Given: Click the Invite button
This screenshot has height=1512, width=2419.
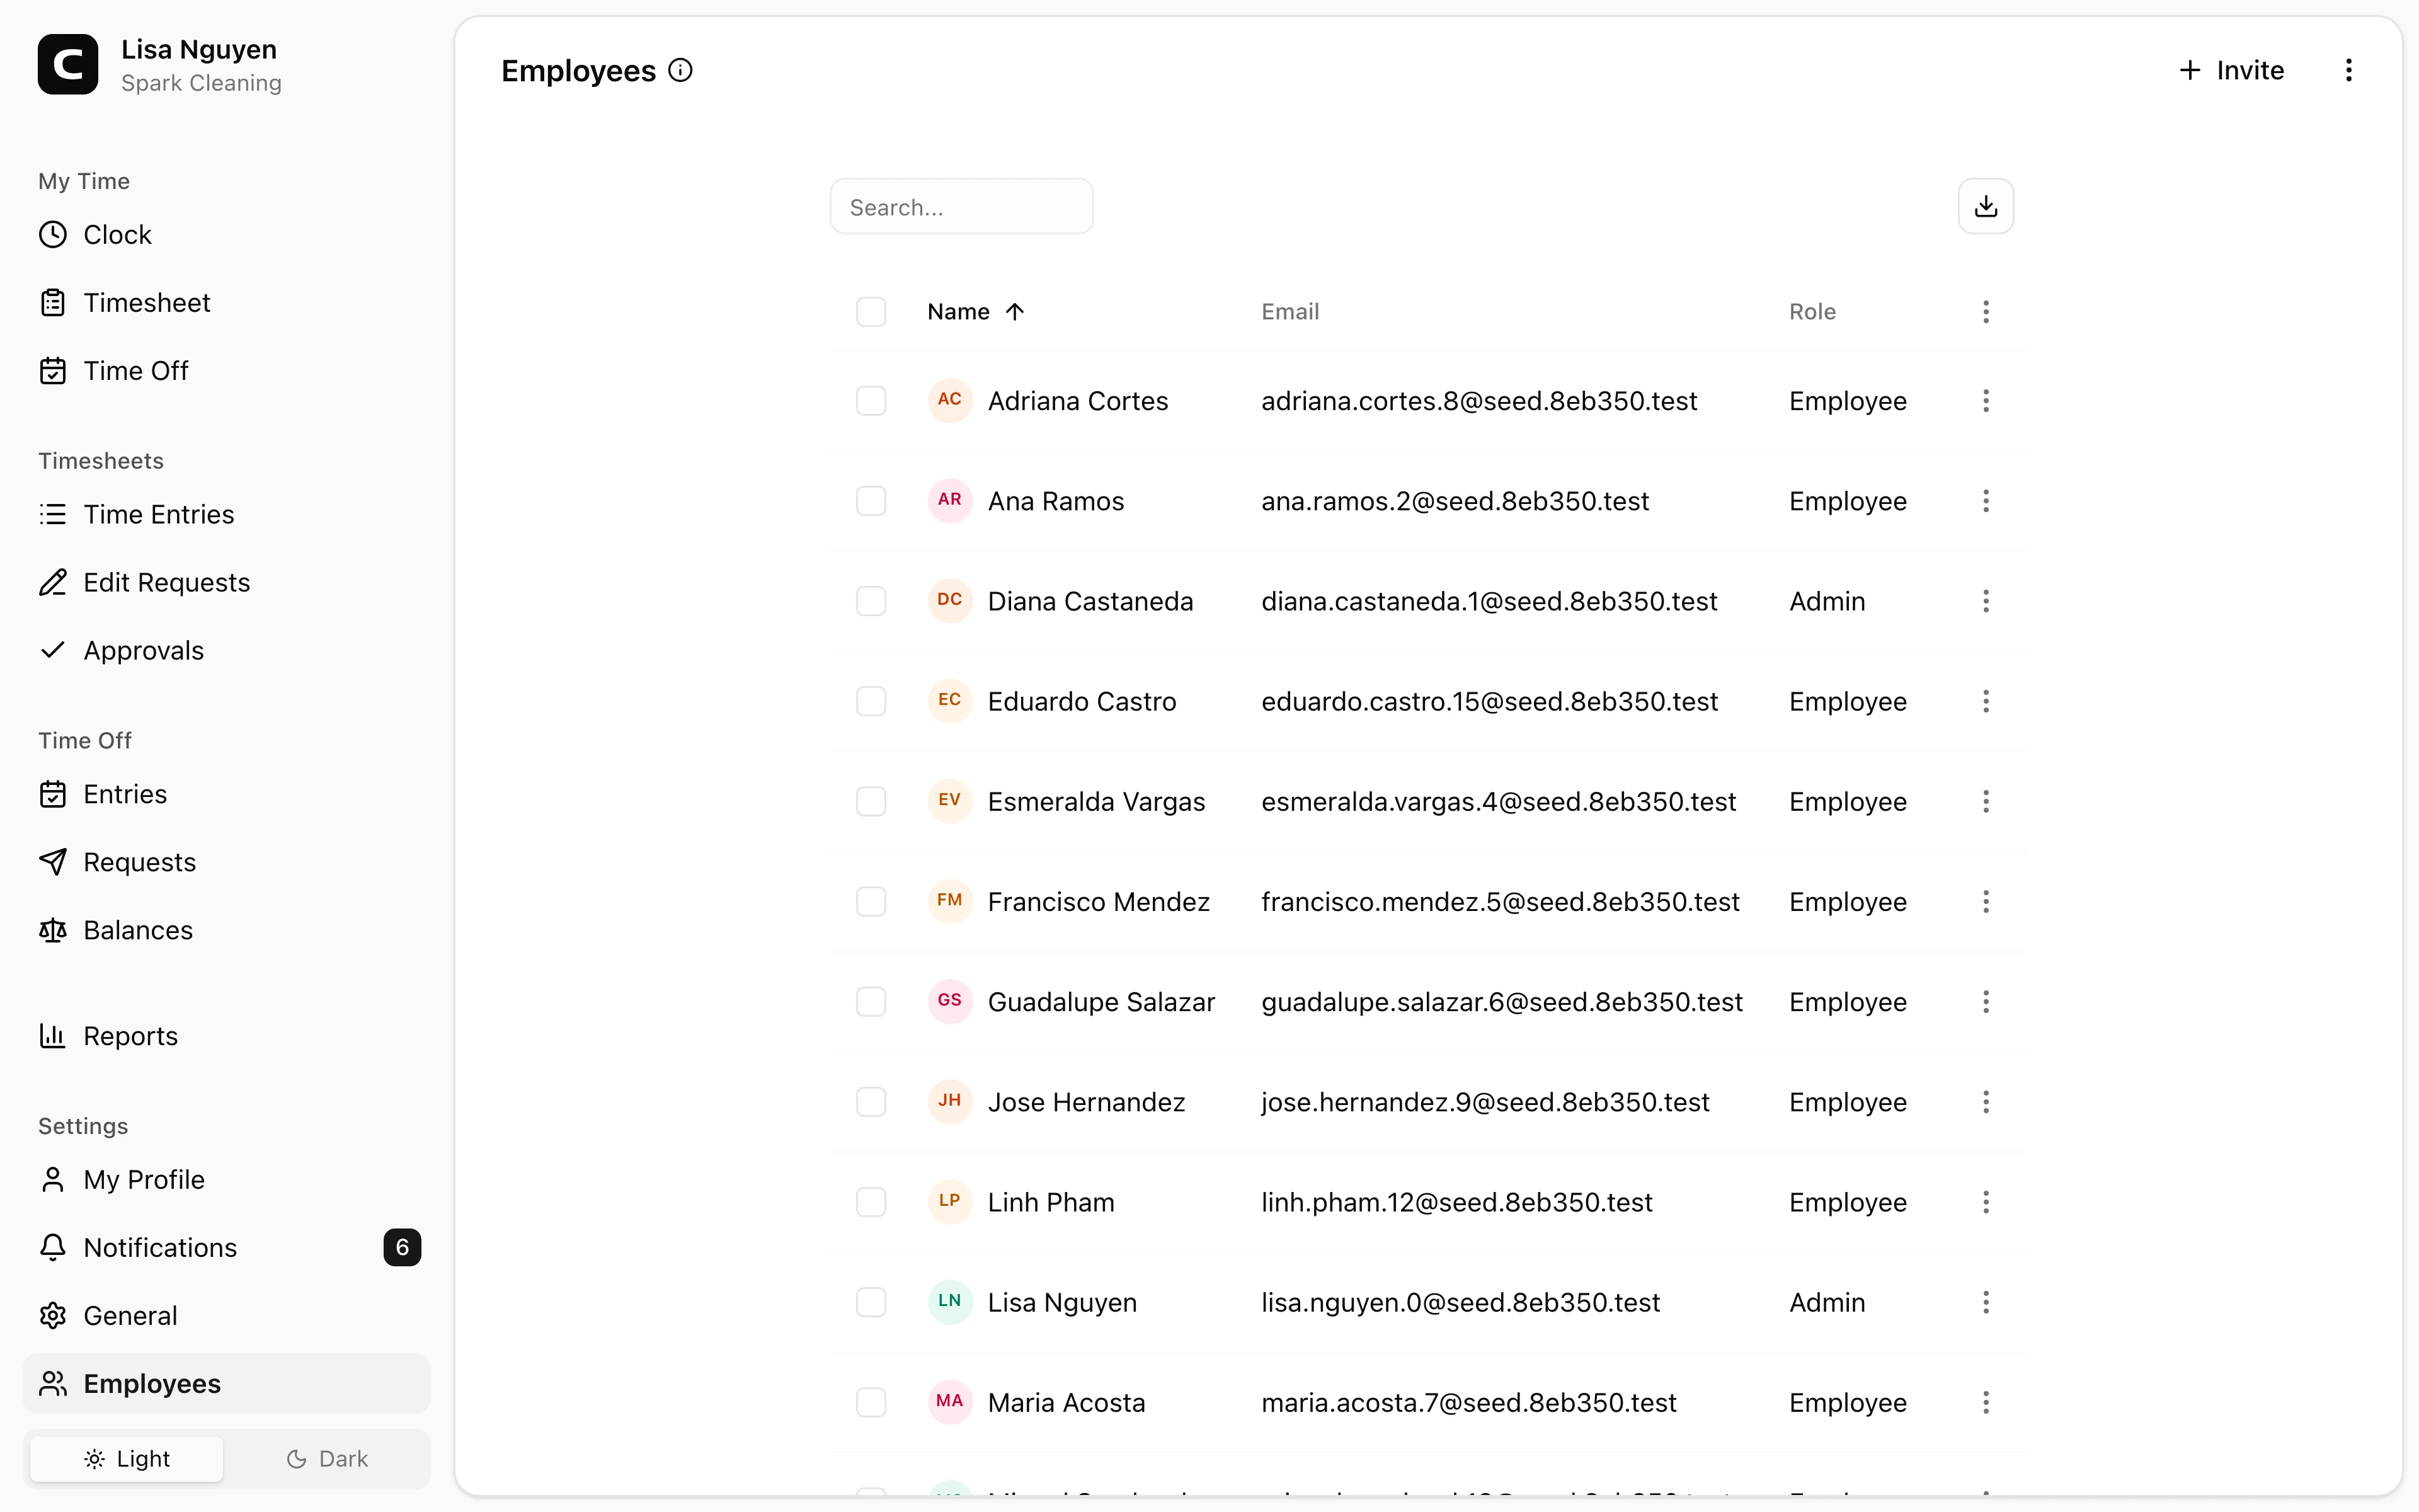Looking at the screenshot, I should tap(2231, 70).
